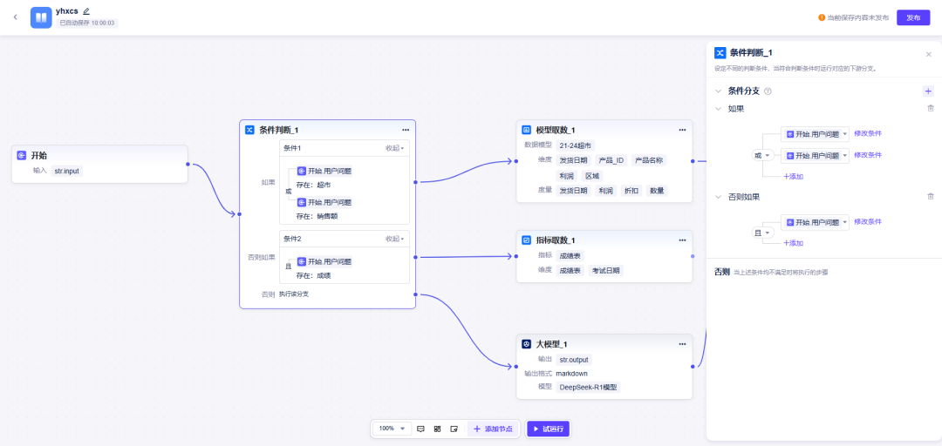Click the 已自动保存 10:00:03 status
This screenshot has width=942, height=446.
coord(87,23)
